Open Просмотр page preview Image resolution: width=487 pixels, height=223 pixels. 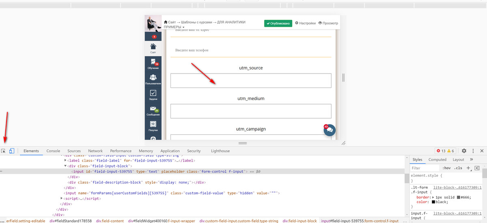click(328, 23)
